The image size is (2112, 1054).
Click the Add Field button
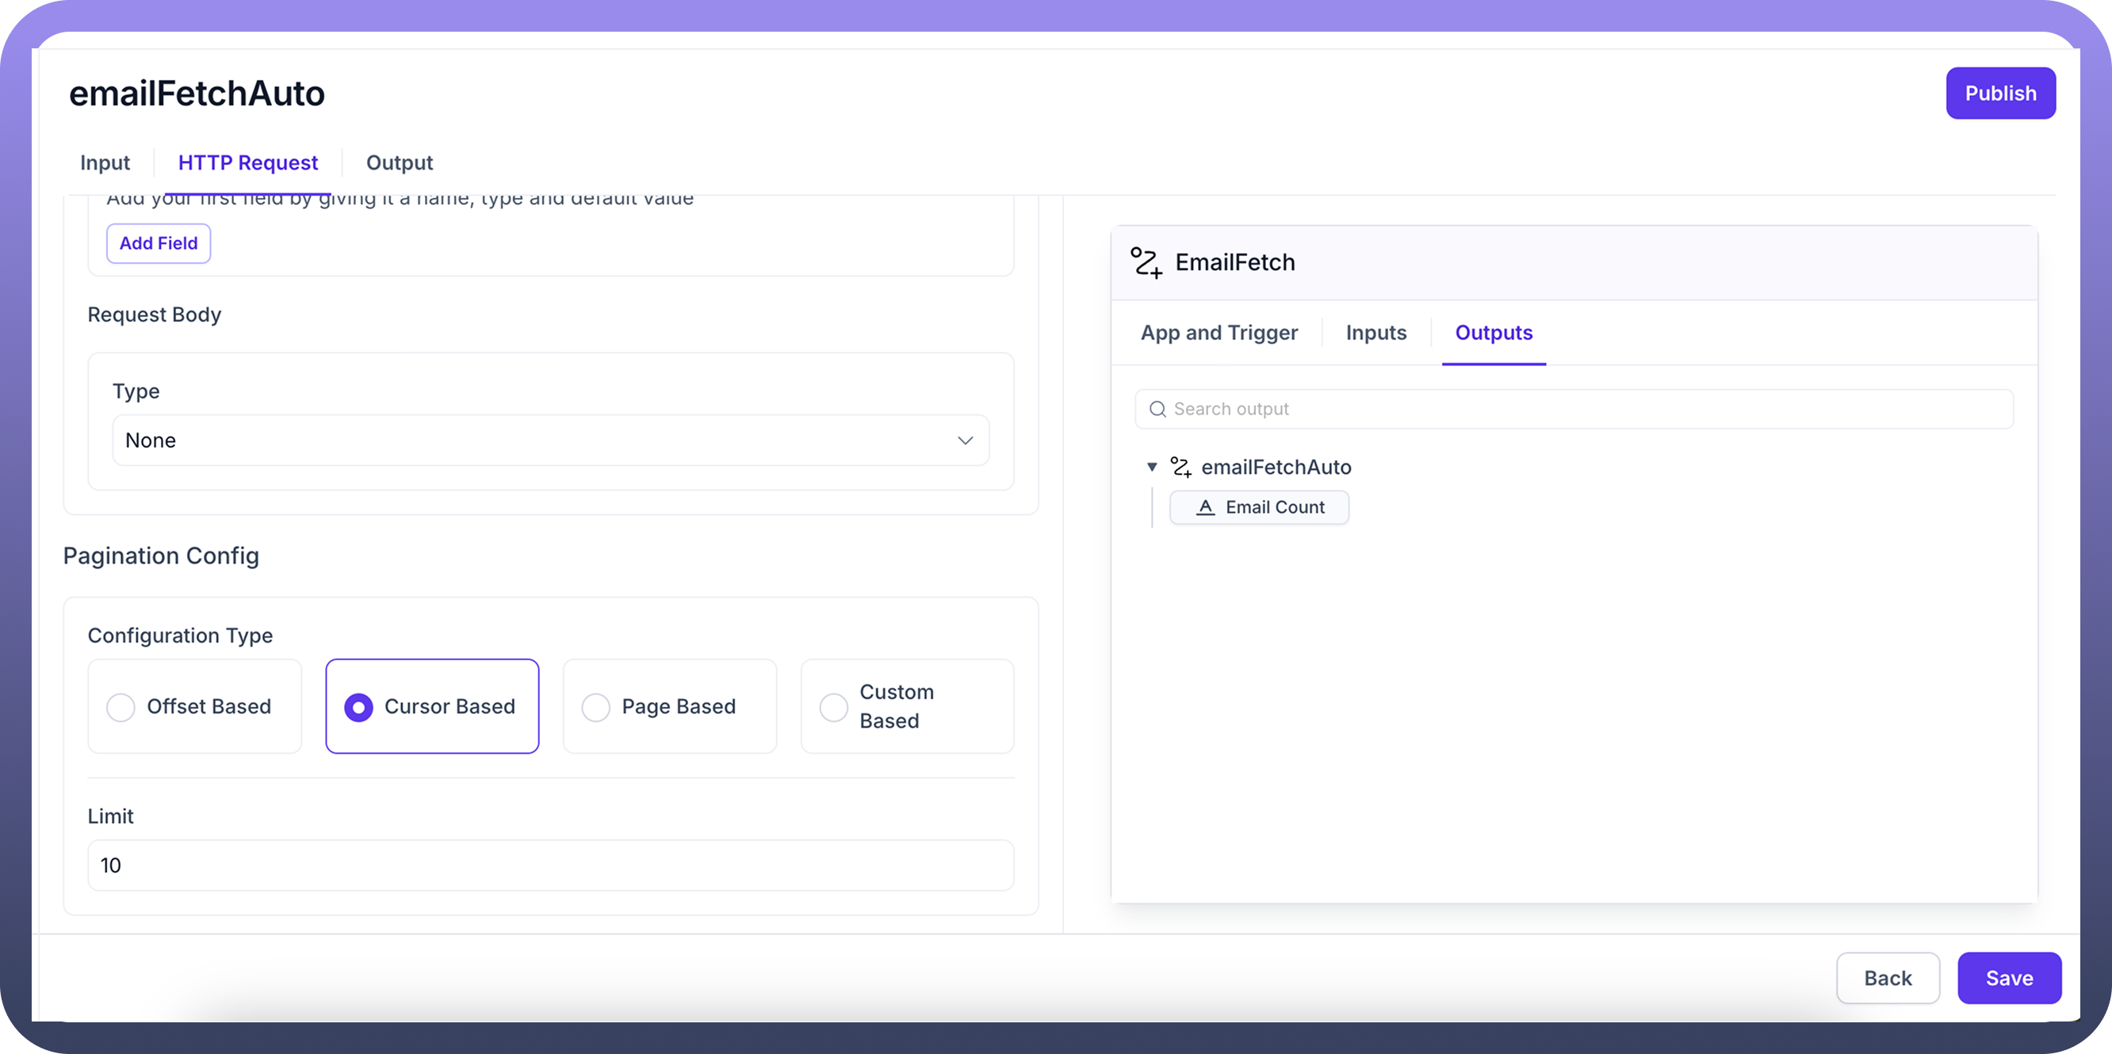coord(159,243)
